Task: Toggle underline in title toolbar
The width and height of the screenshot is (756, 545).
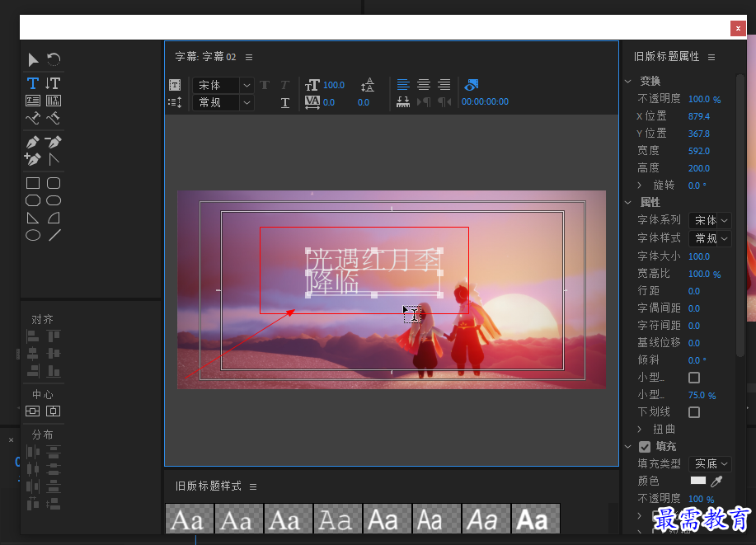Action: (285, 102)
